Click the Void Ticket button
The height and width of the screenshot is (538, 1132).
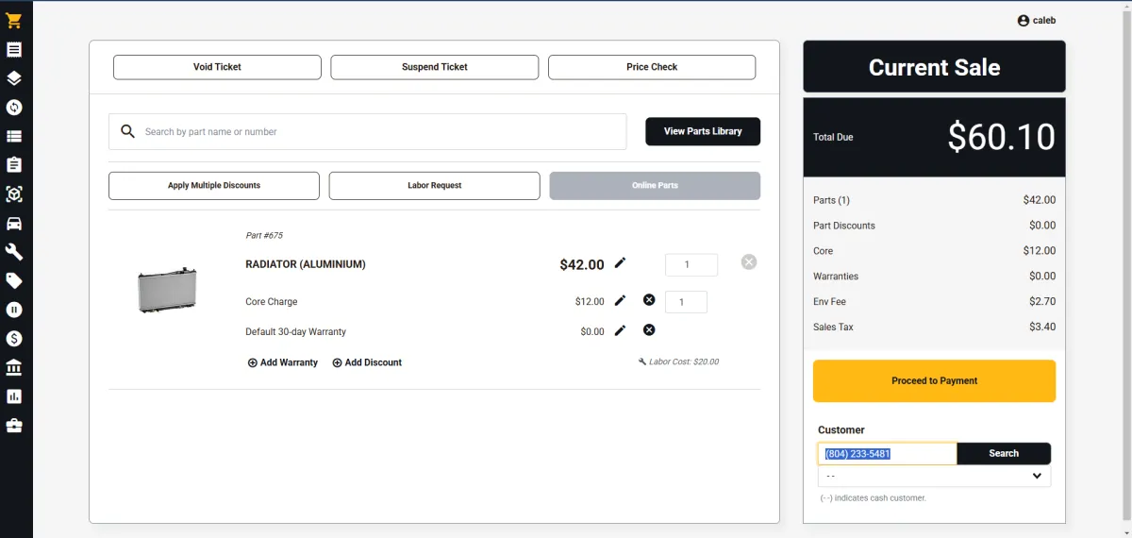pos(217,67)
